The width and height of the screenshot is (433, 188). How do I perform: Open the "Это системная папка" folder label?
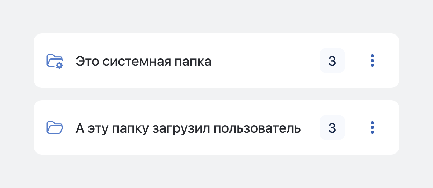[x=144, y=61]
